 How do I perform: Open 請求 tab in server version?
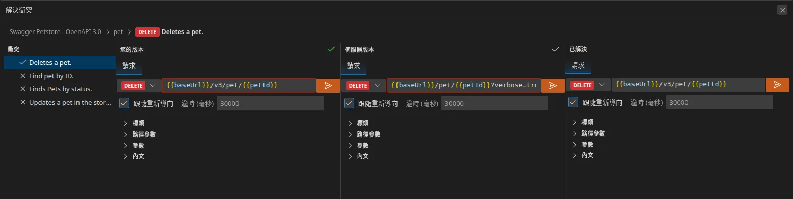(x=354, y=66)
